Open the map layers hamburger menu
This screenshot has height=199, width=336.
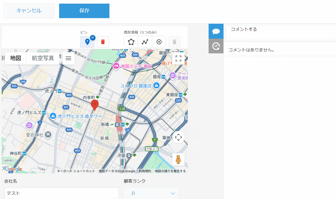point(68,58)
